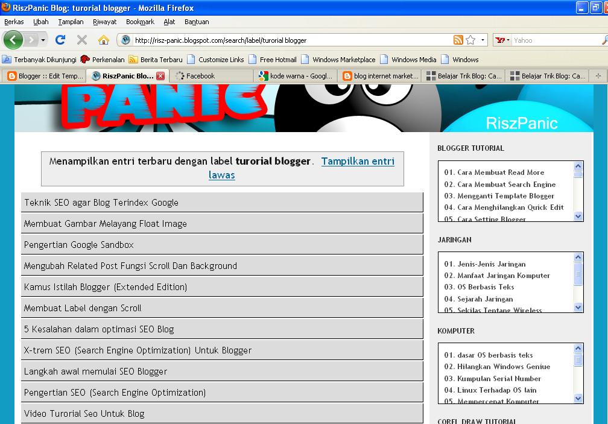Open the Ubah menu

click(x=41, y=22)
